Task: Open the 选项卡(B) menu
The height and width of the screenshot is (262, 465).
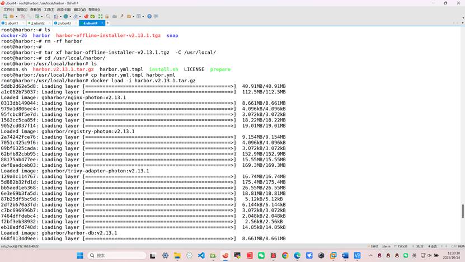Action: point(64,10)
